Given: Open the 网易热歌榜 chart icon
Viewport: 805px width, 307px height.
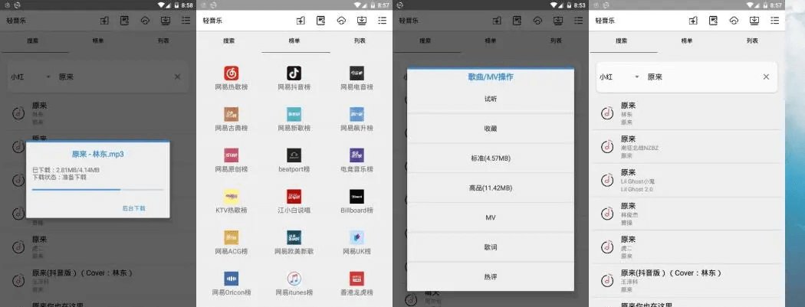Looking at the screenshot, I should click(231, 73).
